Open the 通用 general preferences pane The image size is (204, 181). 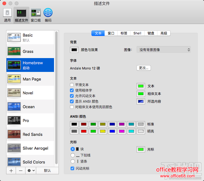[7, 15]
